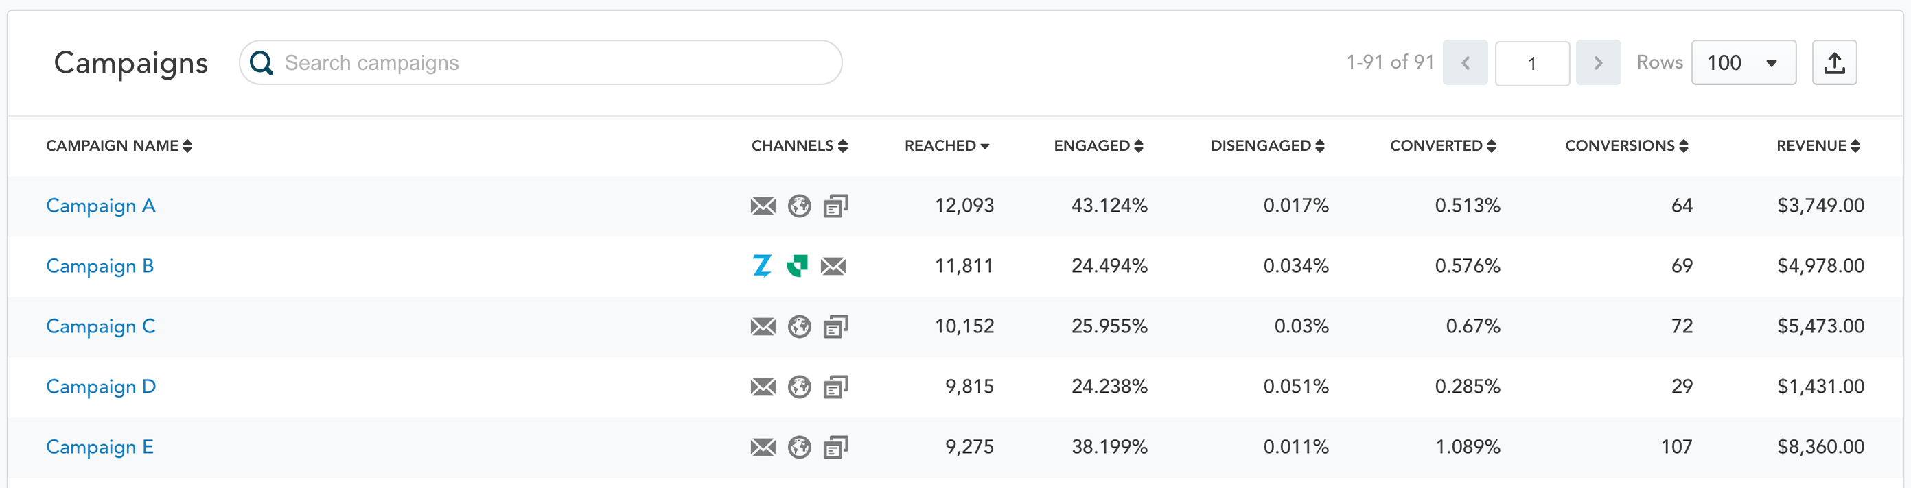Image resolution: width=1911 pixels, height=488 pixels.
Task: Click the magnifier search icon
Action: pyautogui.click(x=261, y=63)
